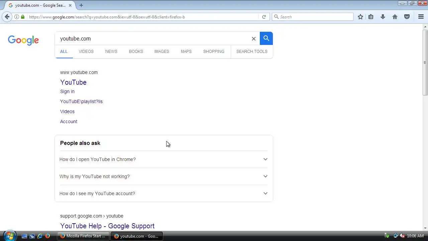This screenshot has width=428, height=241.
Task: Expand "How do I see my YouTube account?"
Action: point(164,193)
